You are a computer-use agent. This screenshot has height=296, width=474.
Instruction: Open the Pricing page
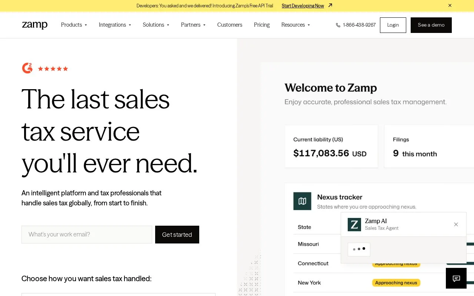click(262, 25)
